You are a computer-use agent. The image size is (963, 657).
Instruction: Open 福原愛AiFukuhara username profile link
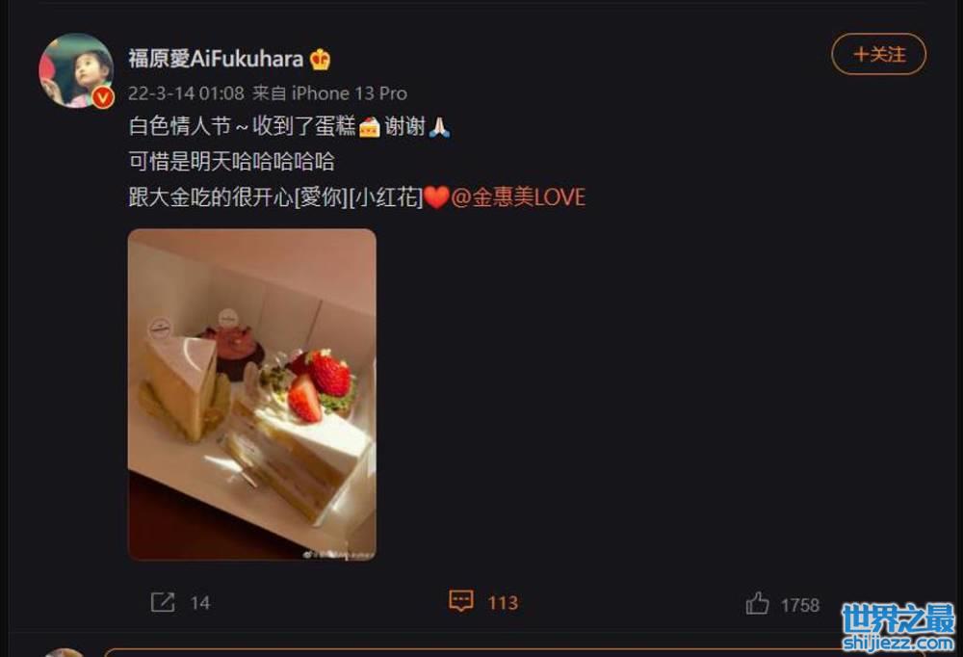216,59
